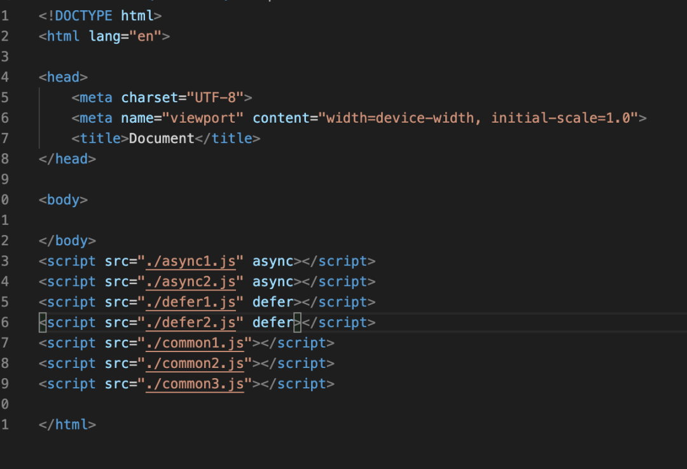The width and height of the screenshot is (687, 469).
Task: Click the async attribute on the async1.js line
Action: (273, 261)
